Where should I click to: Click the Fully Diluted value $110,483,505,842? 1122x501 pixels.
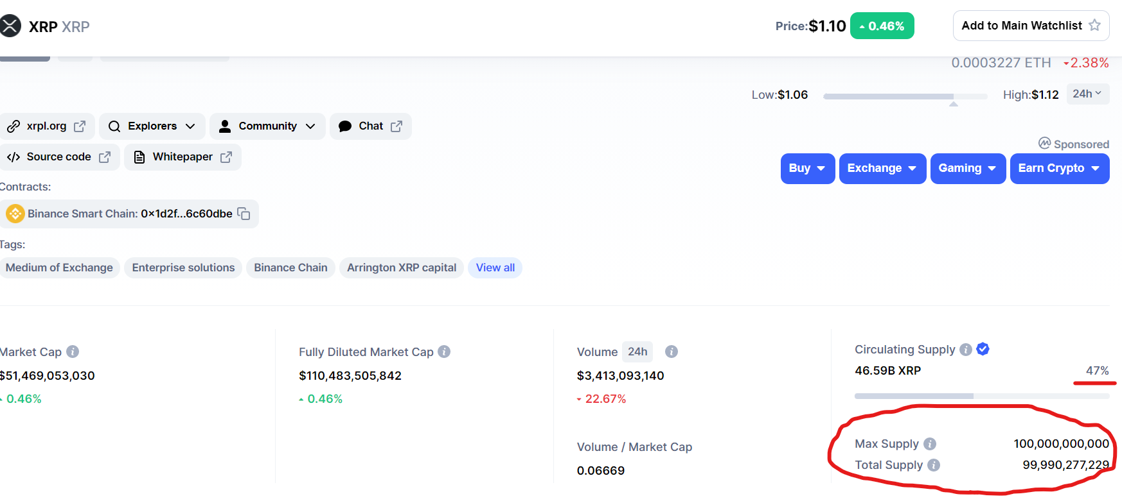350,376
